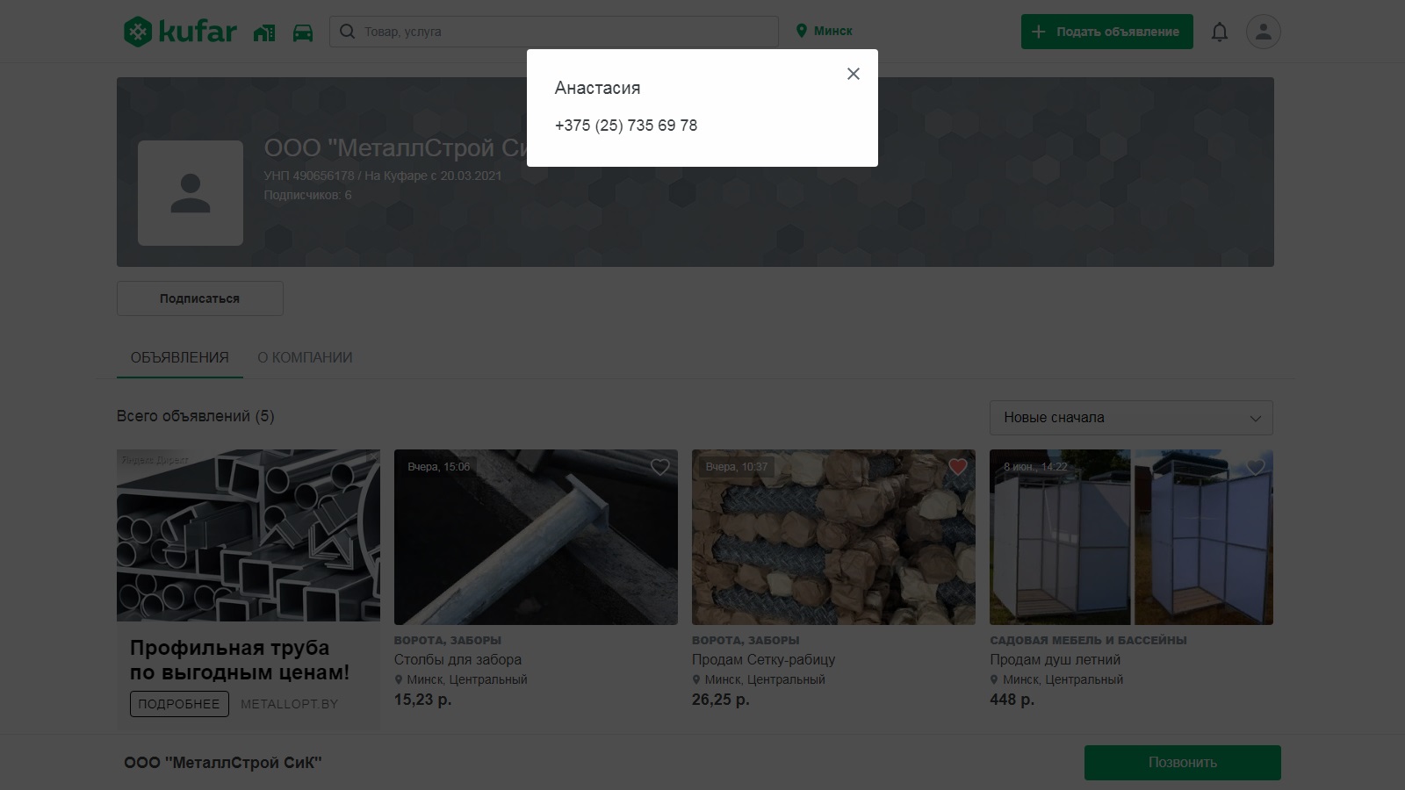This screenshot has height=790, width=1405.
Task: Click the САДОВАЯ МЕБЕЛЬ И БАССЕЙНЫ category label
Action: [x=1088, y=640]
